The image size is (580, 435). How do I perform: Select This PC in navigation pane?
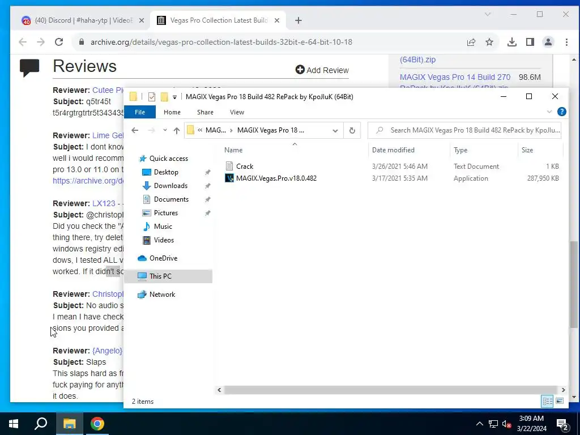point(168,276)
